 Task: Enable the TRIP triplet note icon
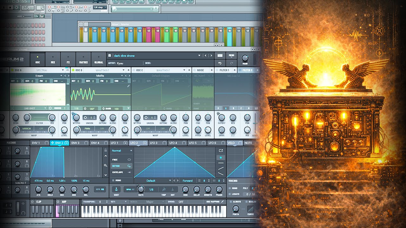tap(164, 189)
